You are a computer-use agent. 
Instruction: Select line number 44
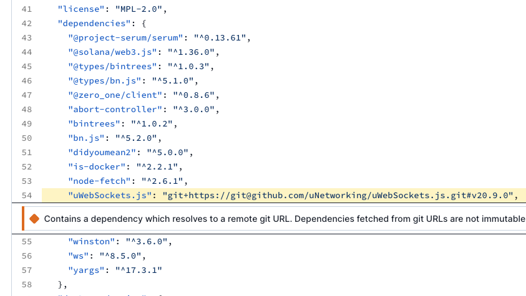[x=26, y=52]
